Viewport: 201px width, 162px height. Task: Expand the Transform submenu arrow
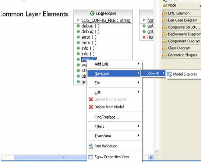[x=138, y=135]
